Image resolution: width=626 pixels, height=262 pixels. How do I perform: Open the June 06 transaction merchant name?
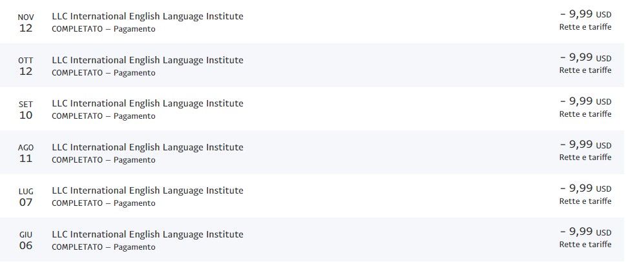[x=147, y=234]
